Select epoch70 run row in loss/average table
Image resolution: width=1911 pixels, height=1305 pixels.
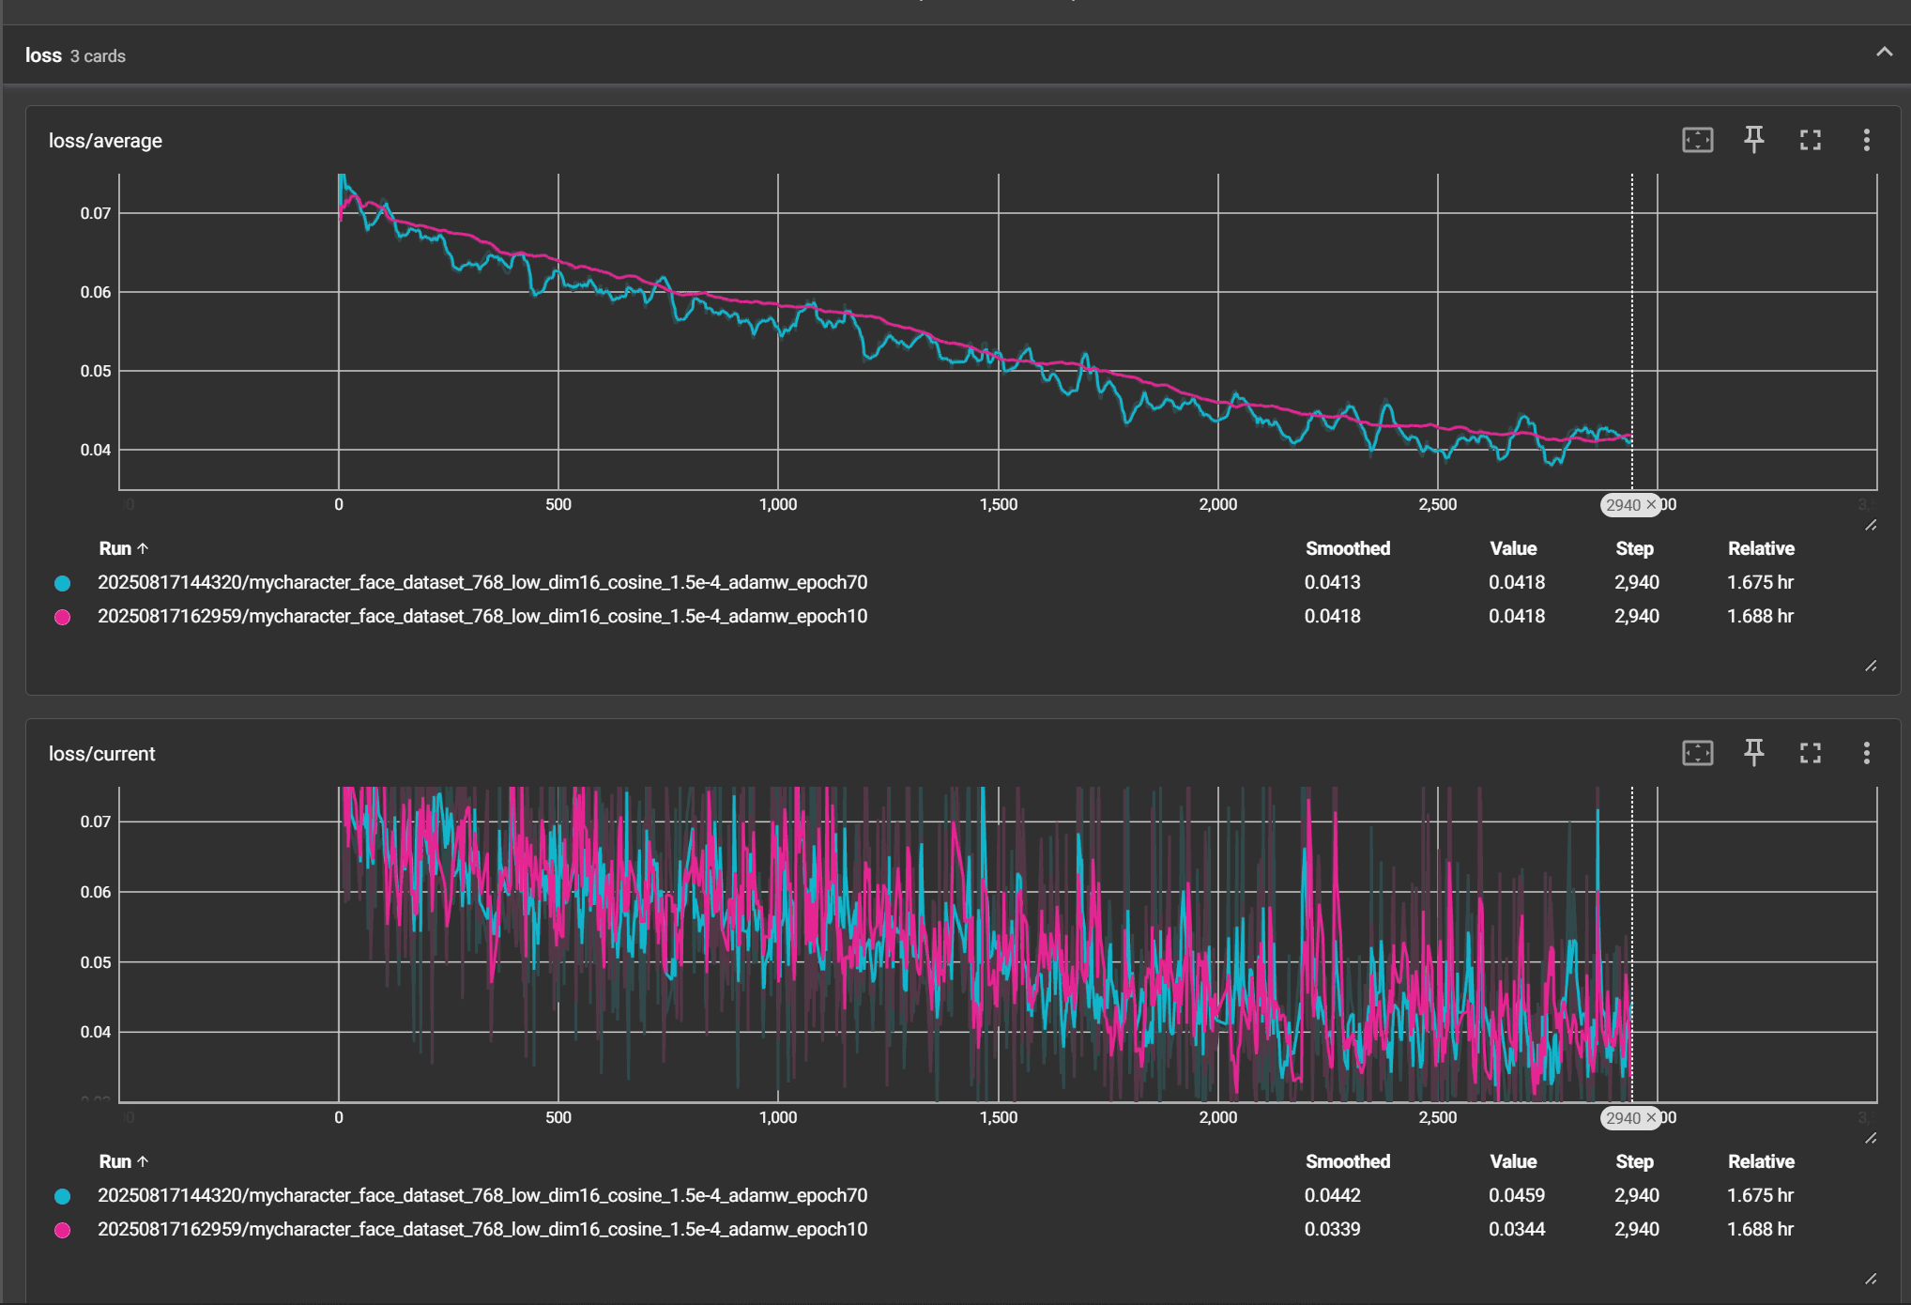coord(482,583)
